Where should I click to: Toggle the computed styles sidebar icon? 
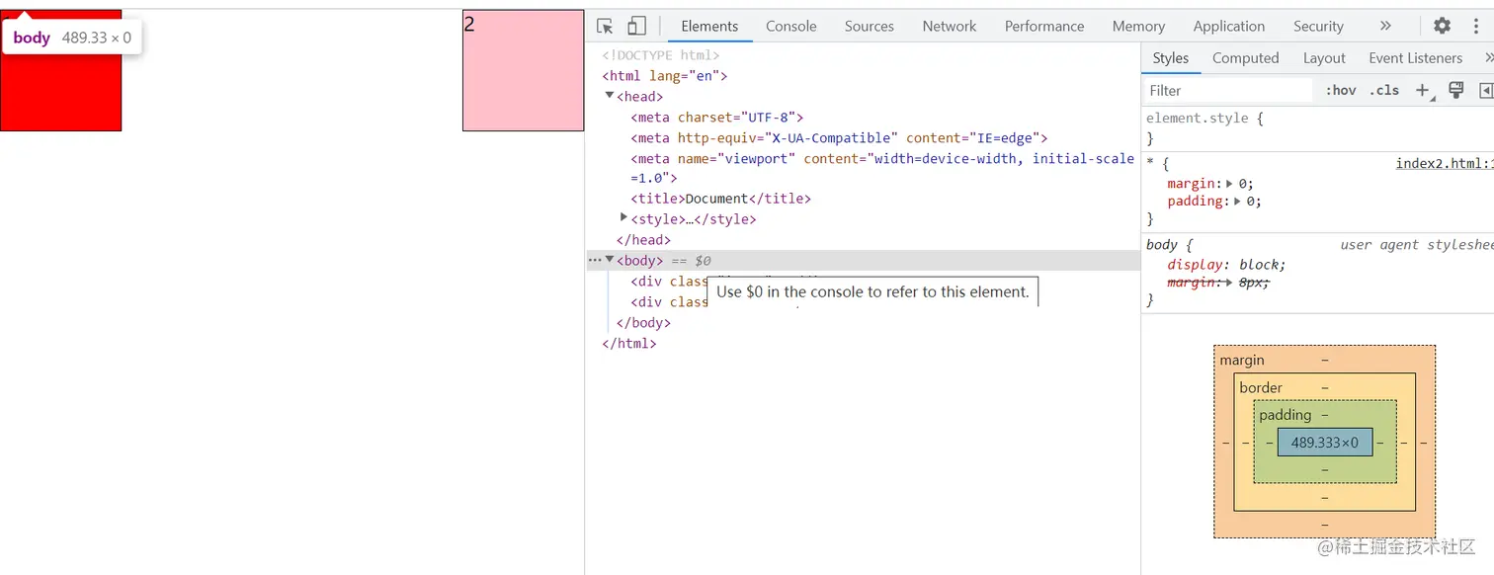pos(1485,90)
